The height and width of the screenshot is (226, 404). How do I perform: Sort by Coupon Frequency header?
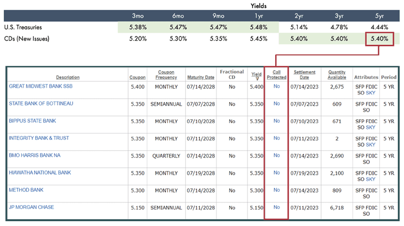[x=166, y=75]
